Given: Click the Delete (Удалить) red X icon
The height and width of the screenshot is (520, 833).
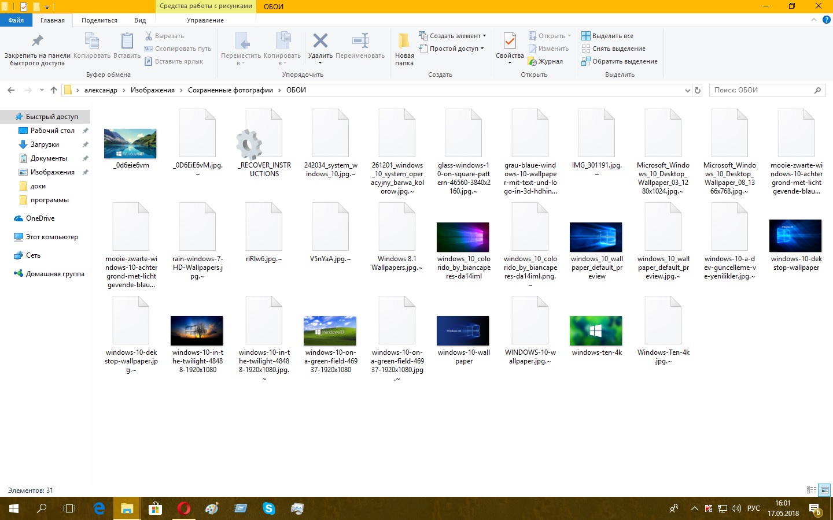Looking at the screenshot, I should (320, 42).
